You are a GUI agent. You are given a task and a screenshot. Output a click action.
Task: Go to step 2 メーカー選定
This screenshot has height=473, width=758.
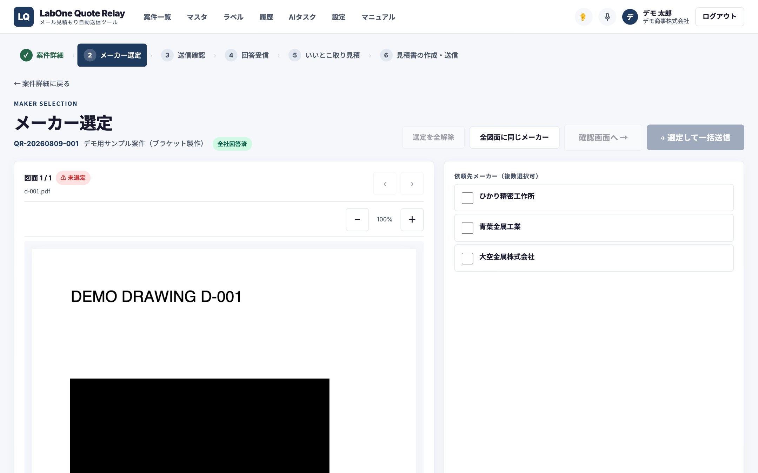(112, 55)
